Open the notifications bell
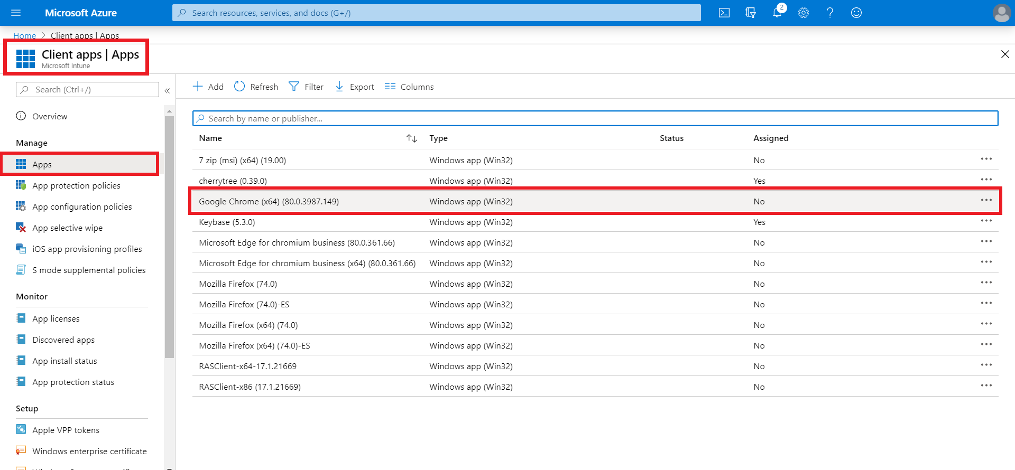 tap(777, 13)
